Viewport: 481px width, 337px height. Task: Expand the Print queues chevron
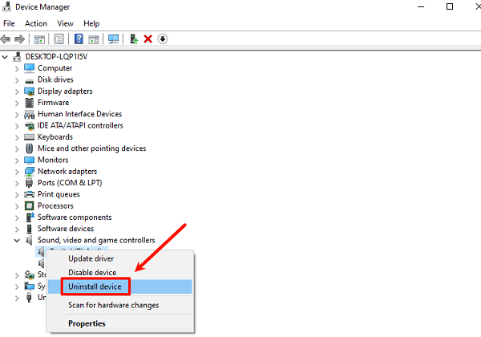tap(17, 195)
